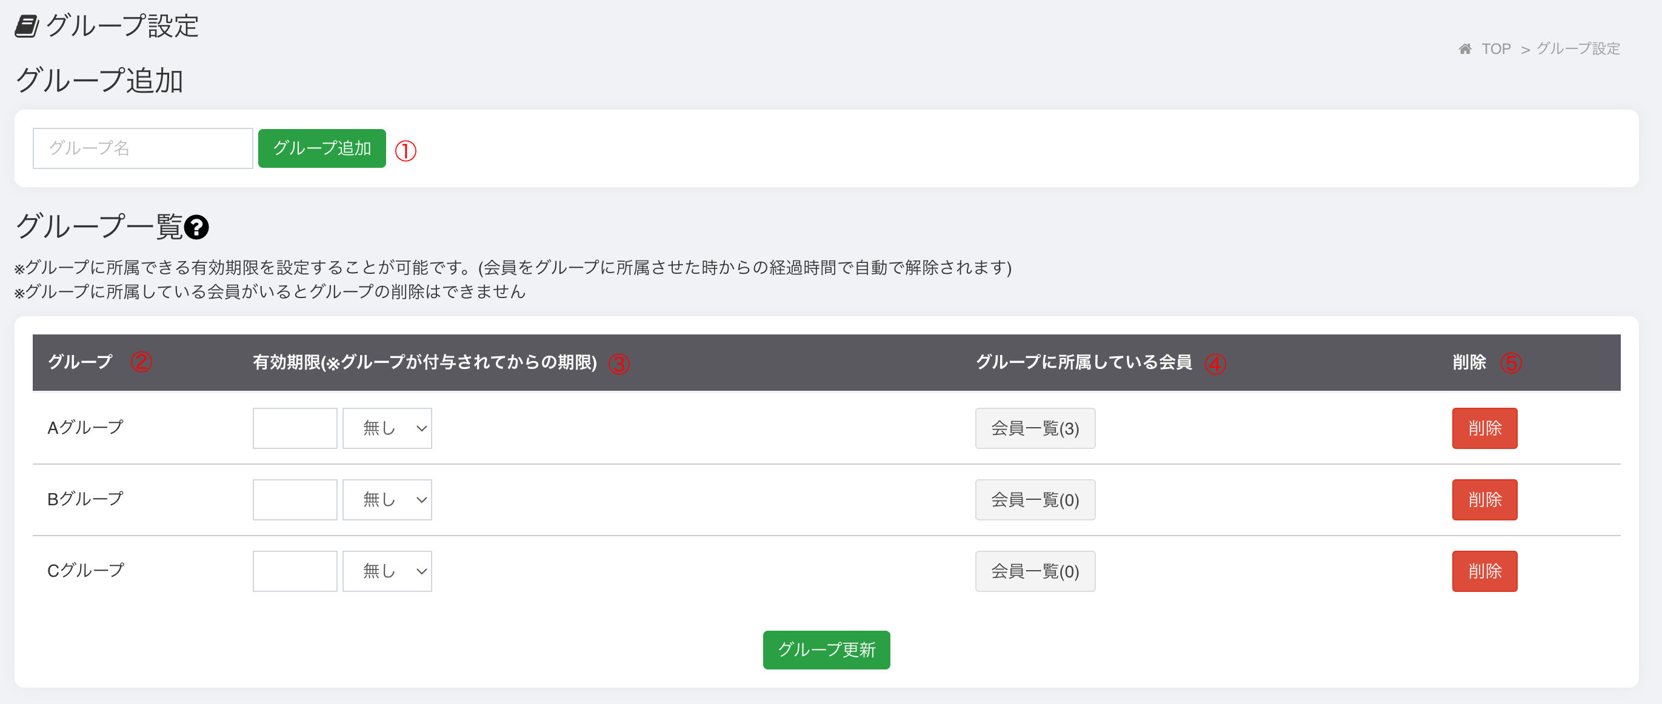
Task: Click the グループ一覧 section heading
Action: [x=99, y=227]
